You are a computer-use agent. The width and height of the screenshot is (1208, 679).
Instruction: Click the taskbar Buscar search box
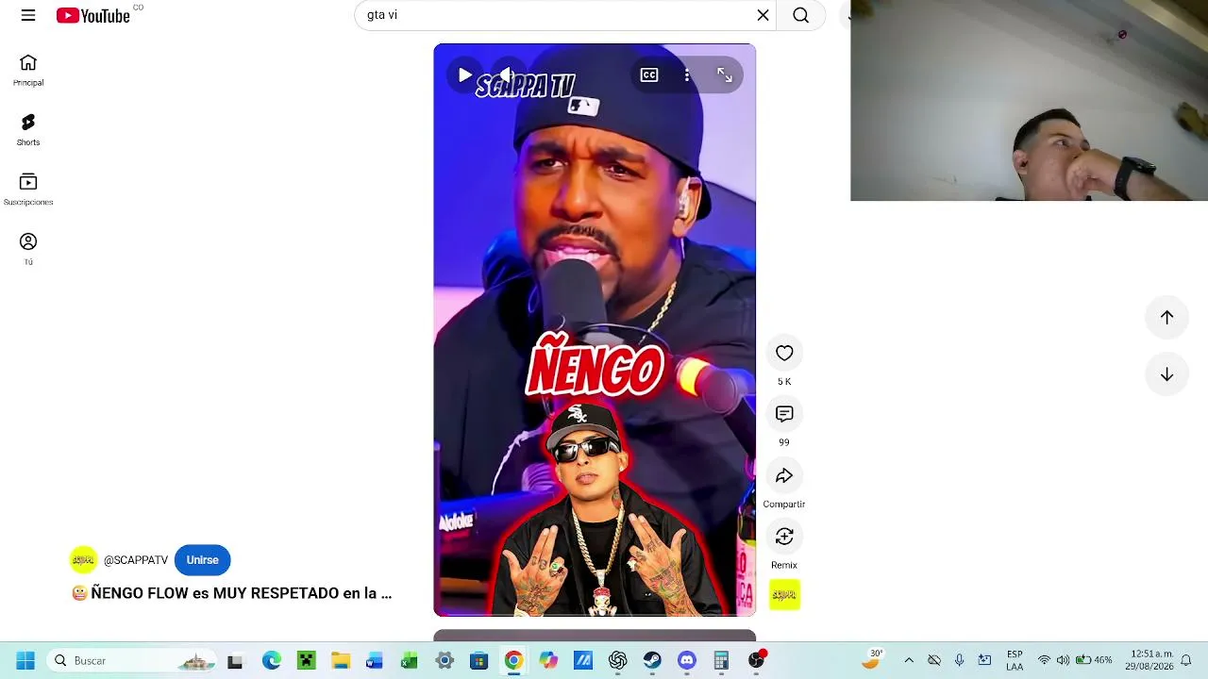[x=133, y=661]
